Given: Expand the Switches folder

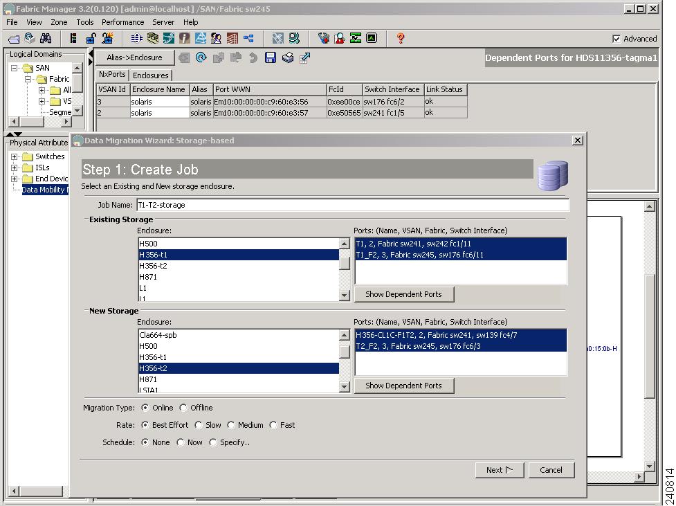Looking at the screenshot, I should coord(15,156).
